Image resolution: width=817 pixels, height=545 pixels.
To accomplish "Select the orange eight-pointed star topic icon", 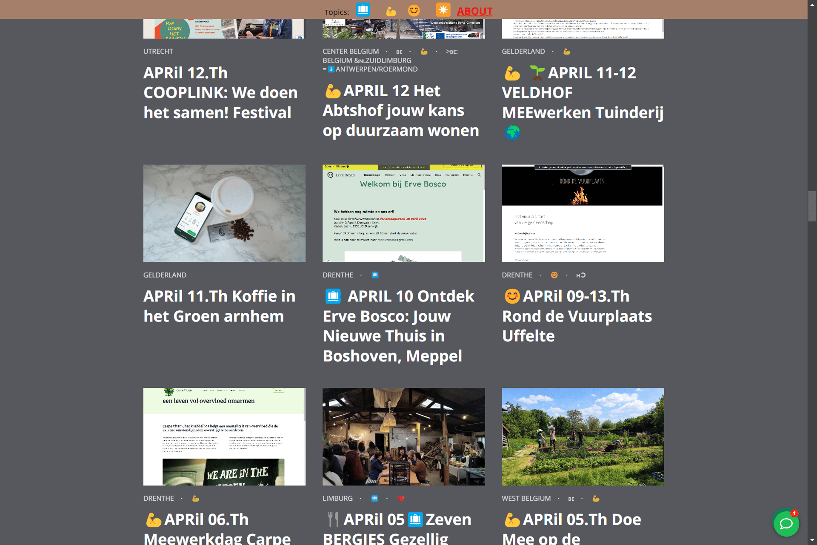I will point(443,10).
